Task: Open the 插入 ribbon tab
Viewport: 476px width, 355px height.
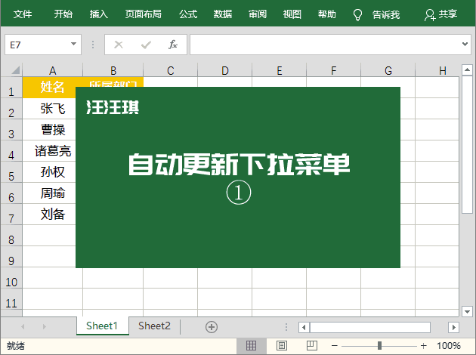Action: click(99, 14)
